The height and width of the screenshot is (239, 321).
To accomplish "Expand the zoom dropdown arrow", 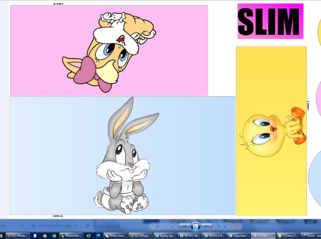I will [x=162, y=226].
